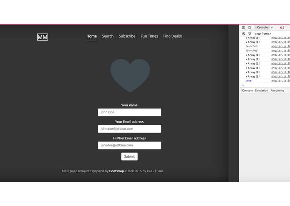Select the "YHack 2015 by HuGH SiKo." footer text
Screen dimensions: 290x206
(x=144, y=171)
